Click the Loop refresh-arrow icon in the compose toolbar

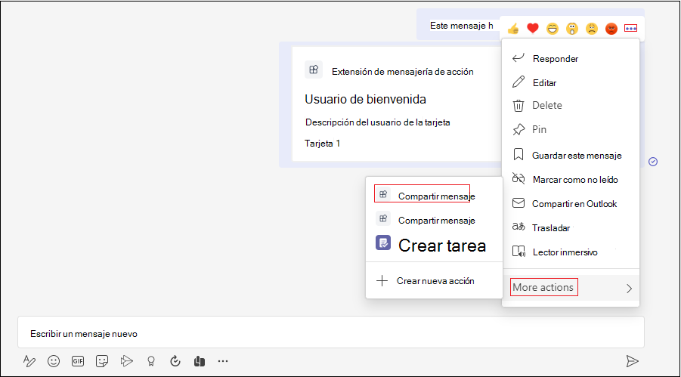pyautogui.click(x=175, y=361)
